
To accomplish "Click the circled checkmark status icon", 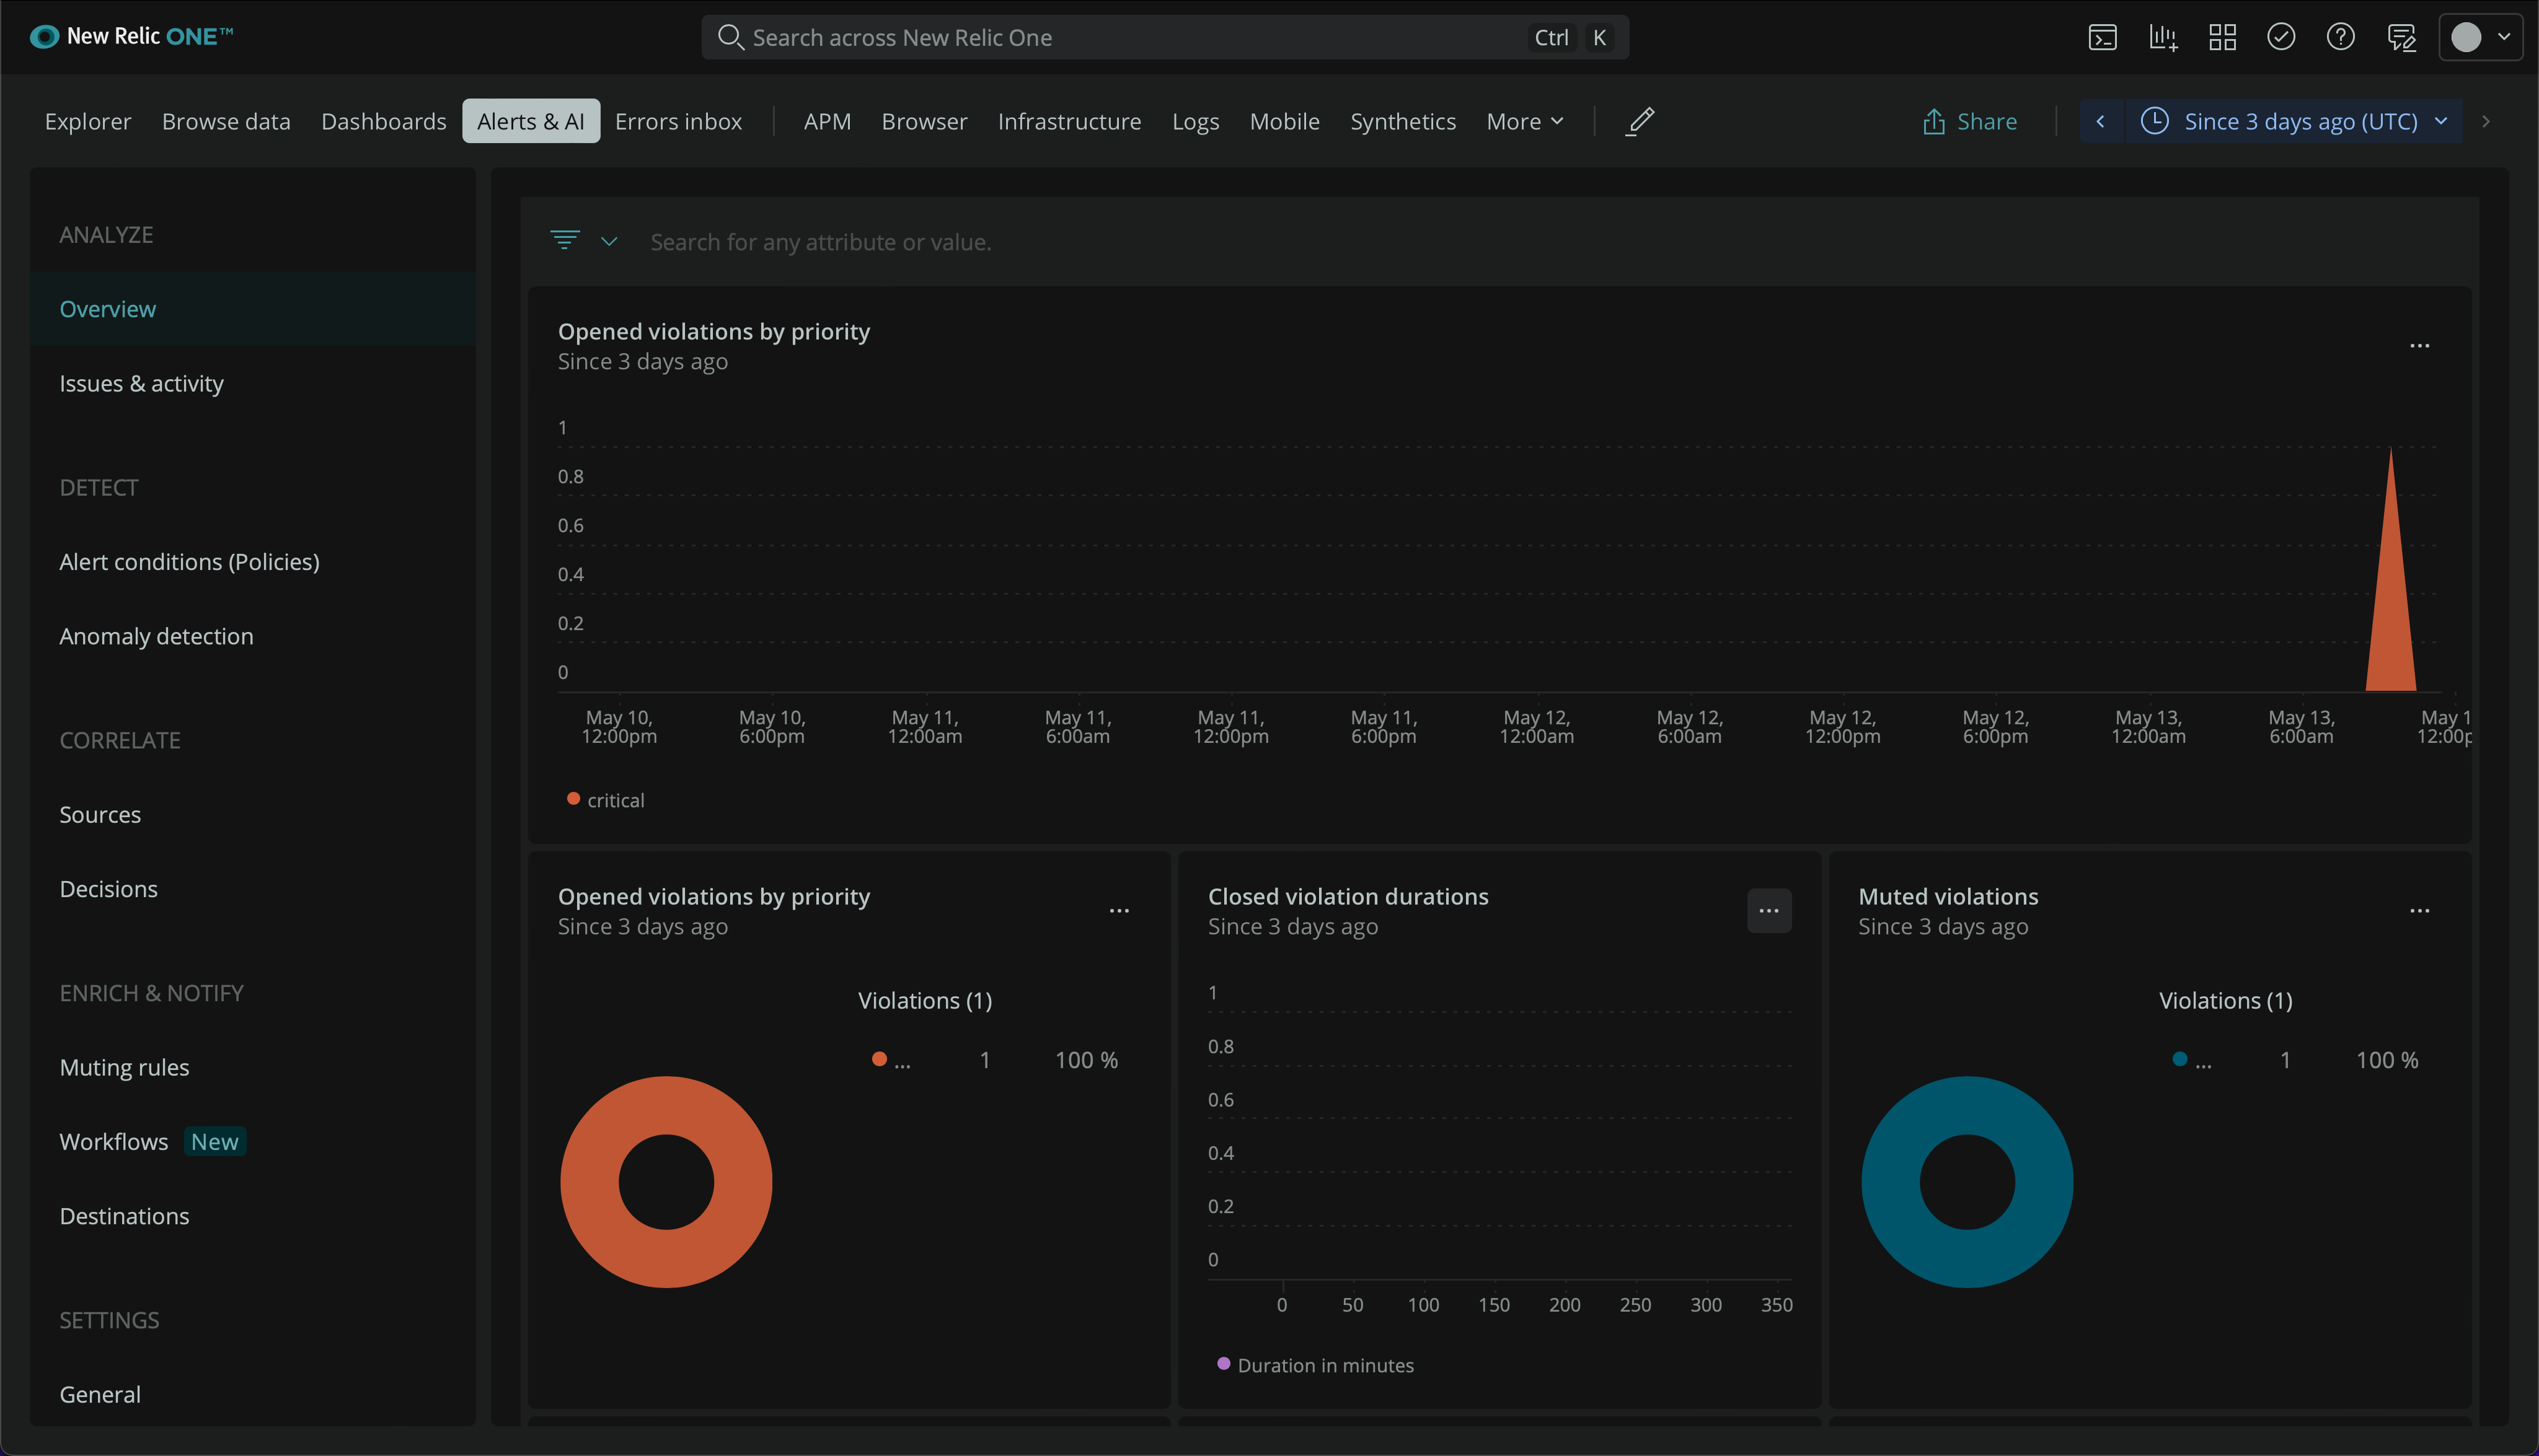I will [x=2281, y=38].
